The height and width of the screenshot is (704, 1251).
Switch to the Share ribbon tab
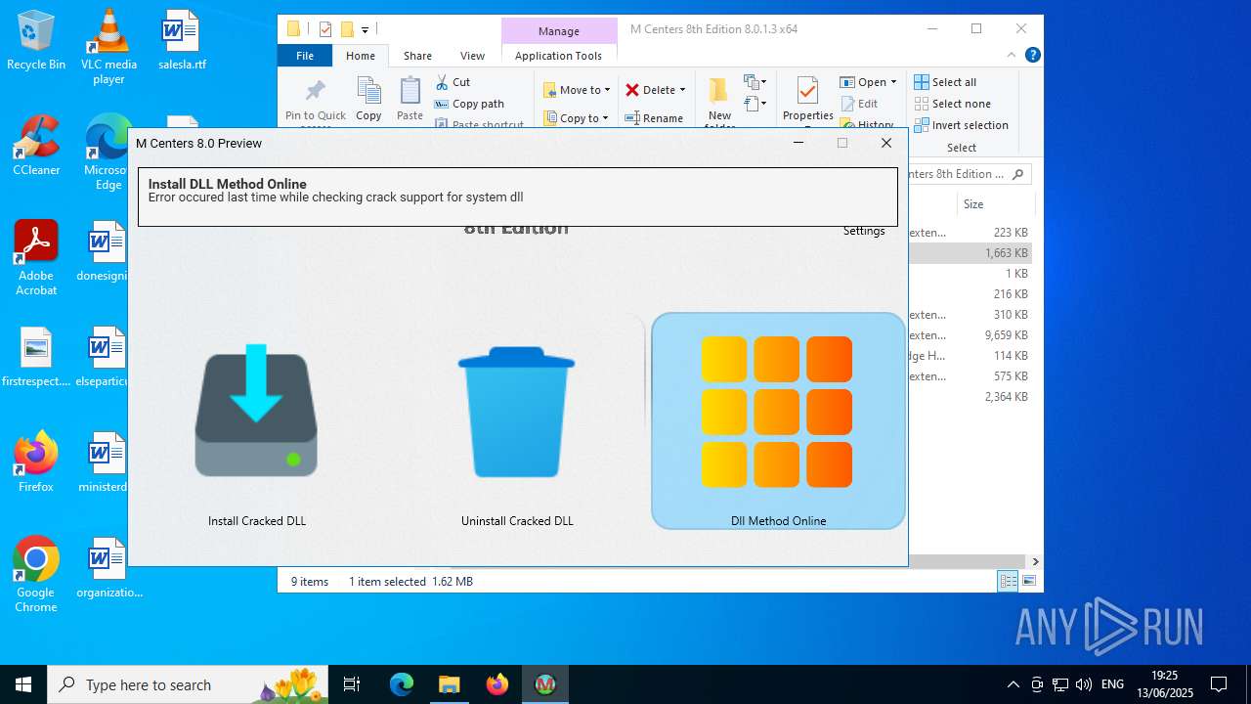click(417, 56)
